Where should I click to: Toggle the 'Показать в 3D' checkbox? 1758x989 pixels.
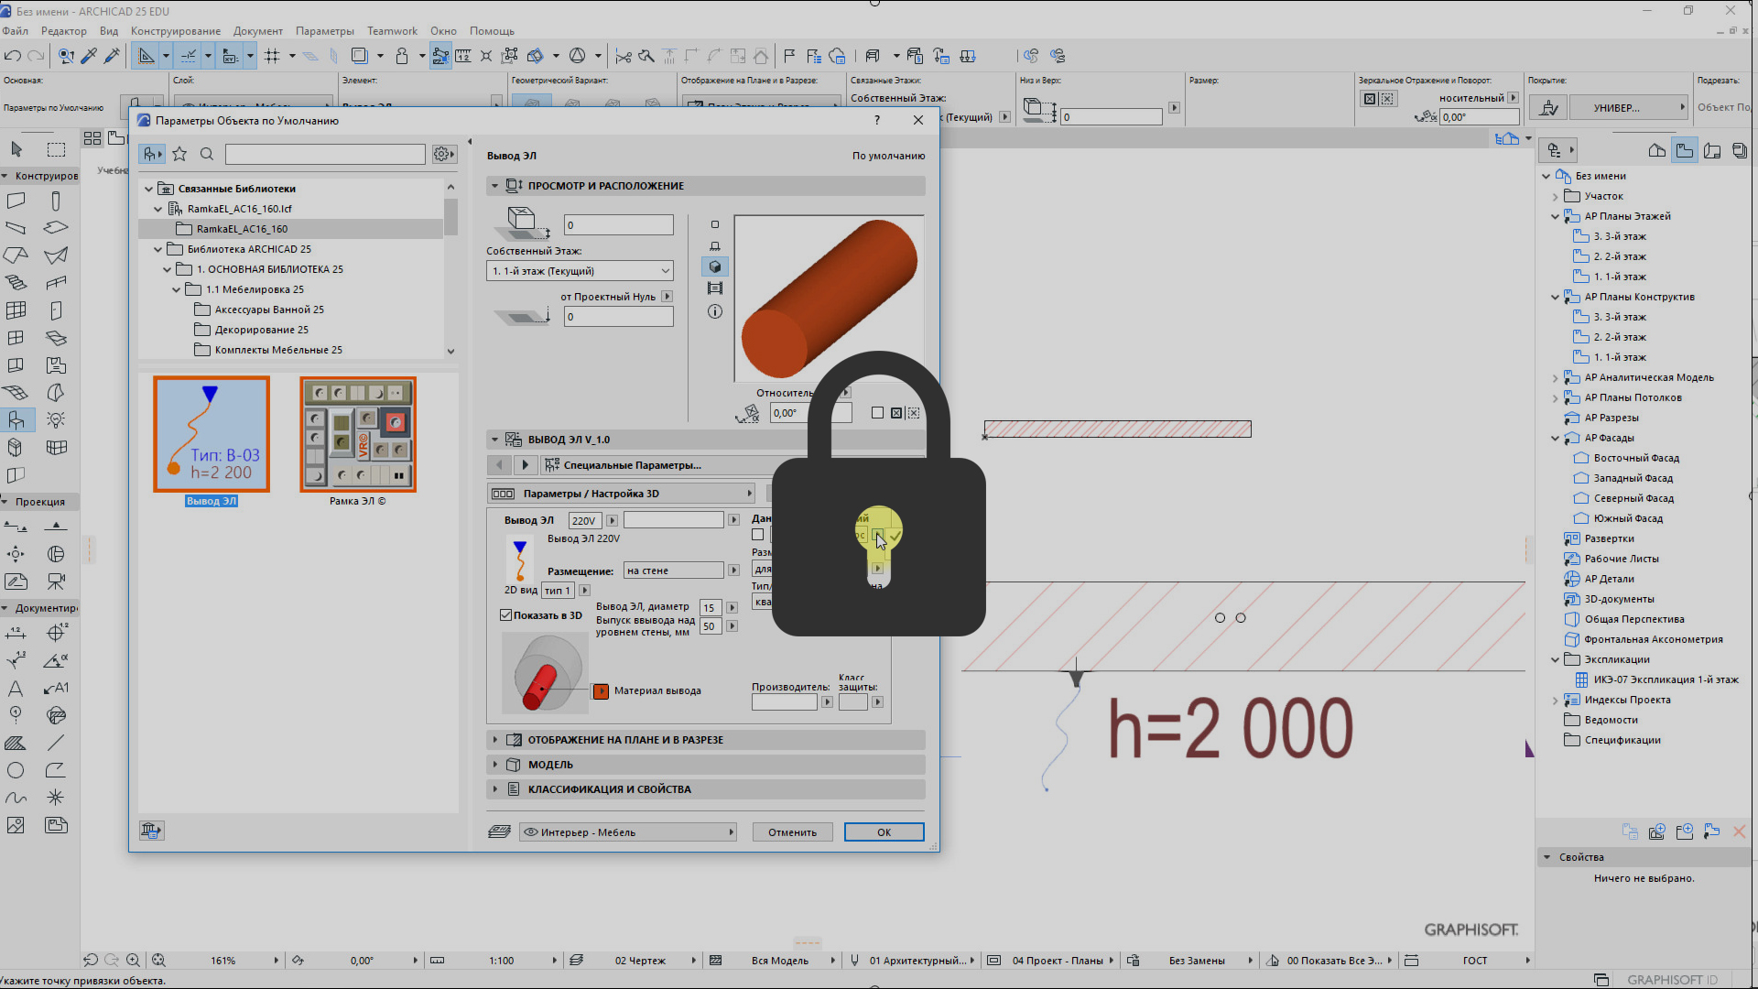pyautogui.click(x=505, y=614)
